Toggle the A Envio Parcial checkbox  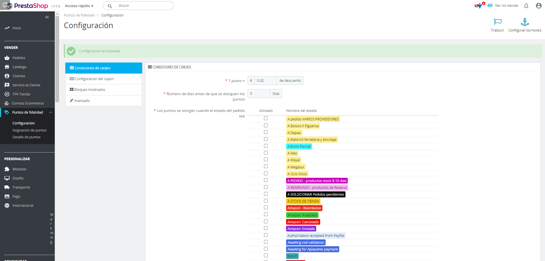pyautogui.click(x=266, y=146)
